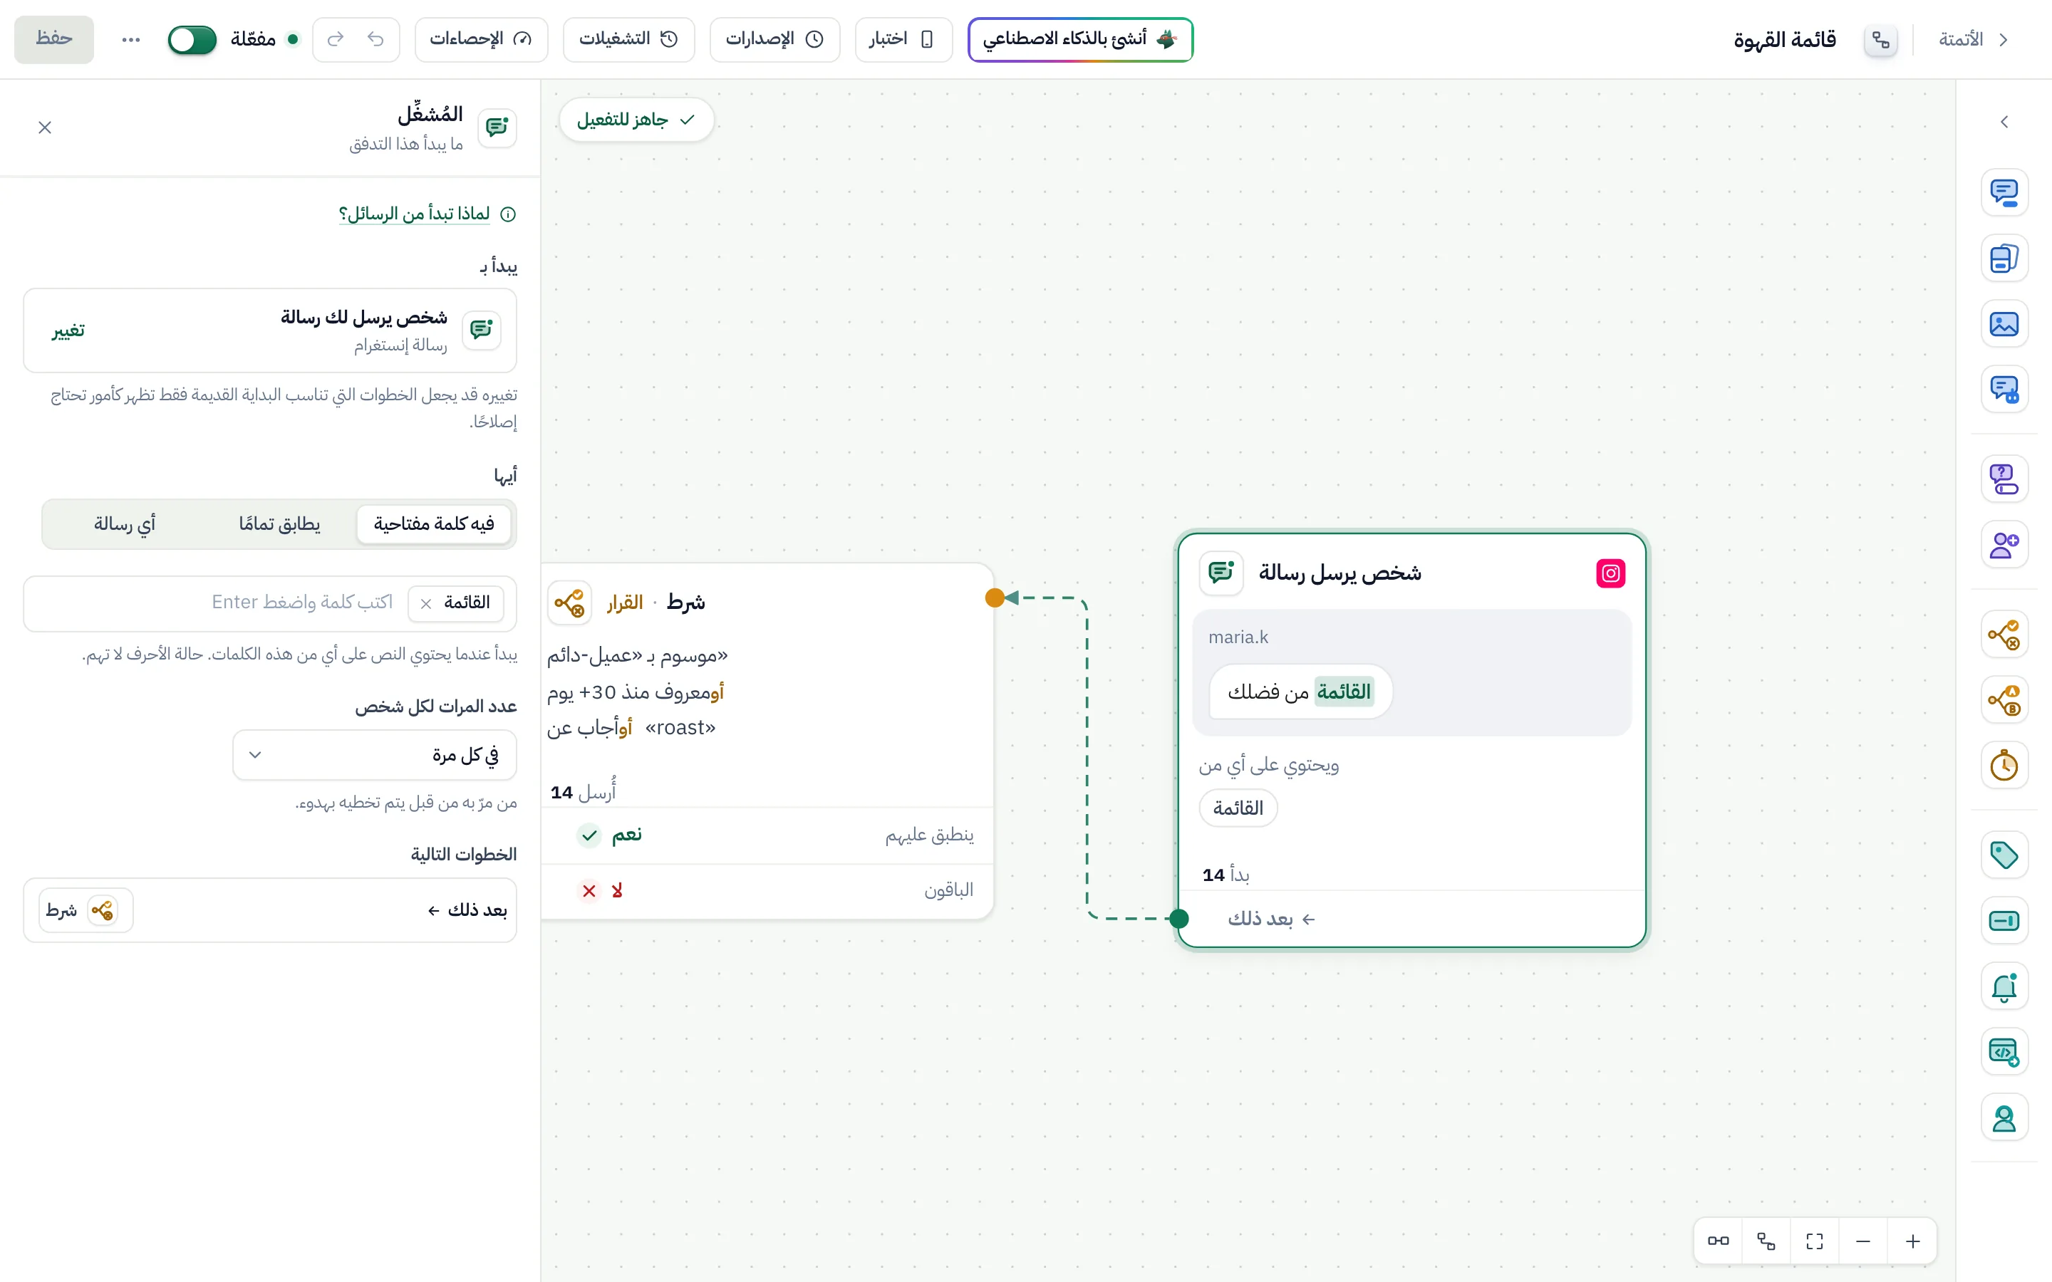Add the question block from sidebar
The height and width of the screenshot is (1282, 2052).
pos(2004,479)
